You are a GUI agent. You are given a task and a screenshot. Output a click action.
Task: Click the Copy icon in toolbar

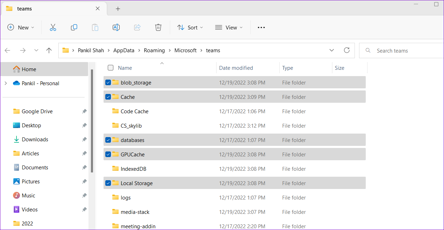pos(74,27)
